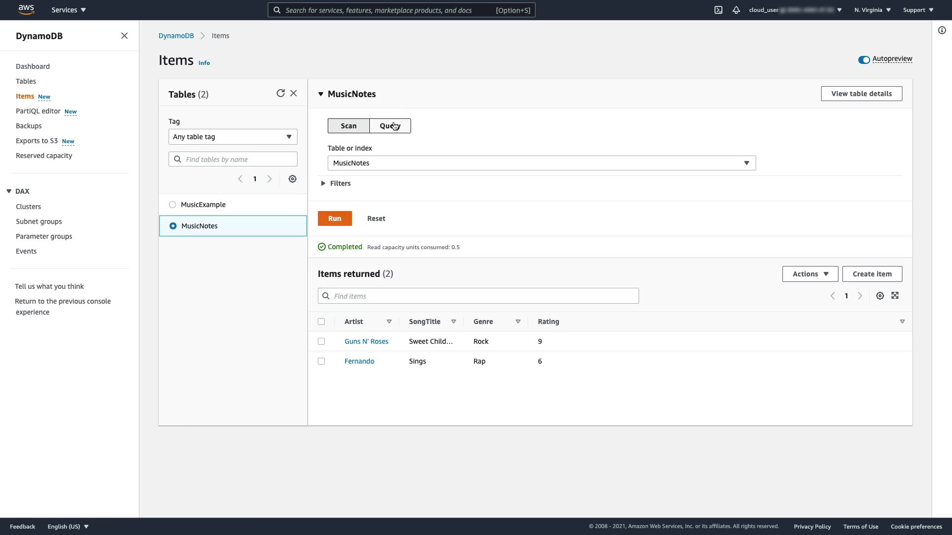Image resolution: width=952 pixels, height=535 pixels.
Task: Open the Table or index dropdown
Action: click(x=541, y=163)
